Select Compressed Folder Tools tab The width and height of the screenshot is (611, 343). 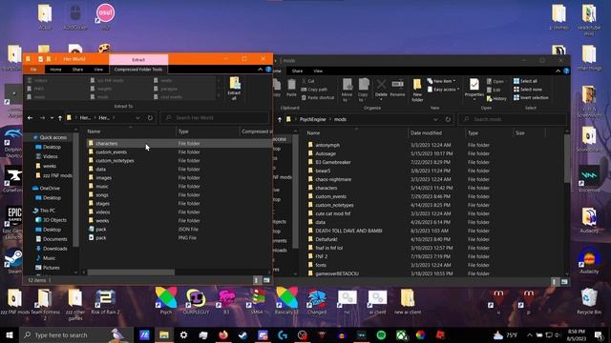pyautogui.click(x=138, y=70)
